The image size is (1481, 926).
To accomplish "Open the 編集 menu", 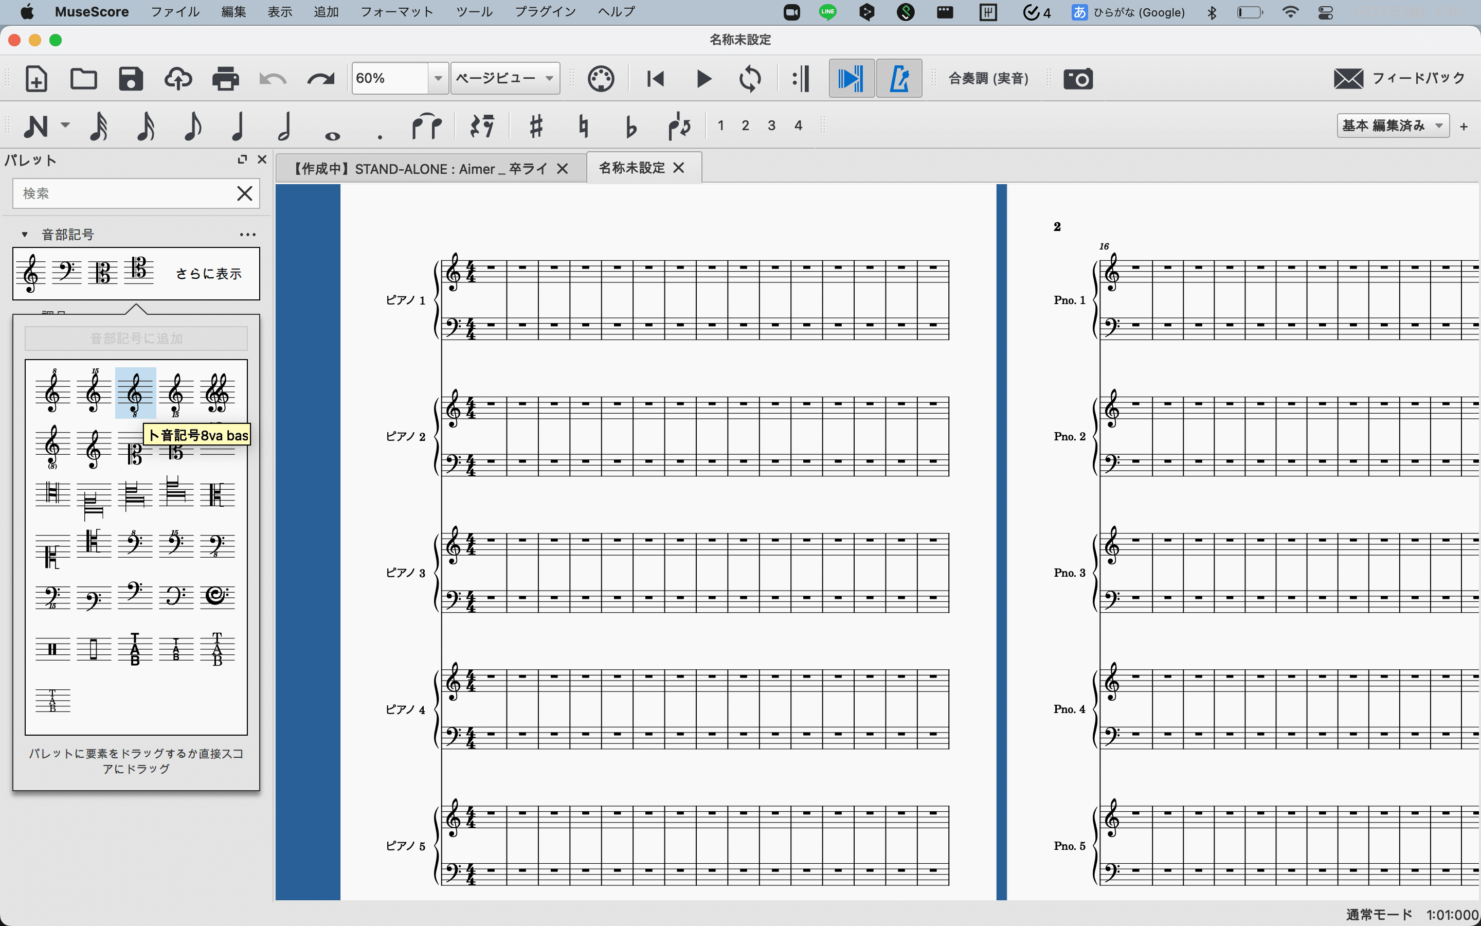I will pos(234,12).
